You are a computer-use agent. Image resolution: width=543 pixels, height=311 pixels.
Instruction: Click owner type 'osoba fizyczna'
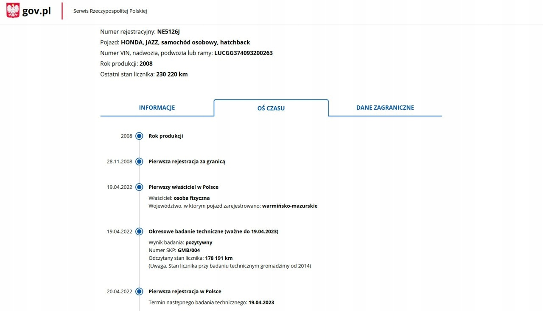192,198
